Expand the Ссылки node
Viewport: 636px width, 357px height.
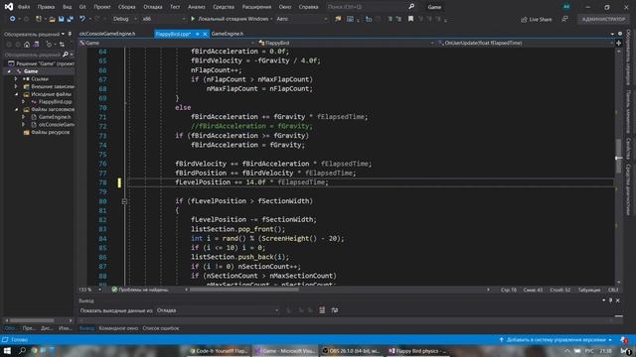16,79
